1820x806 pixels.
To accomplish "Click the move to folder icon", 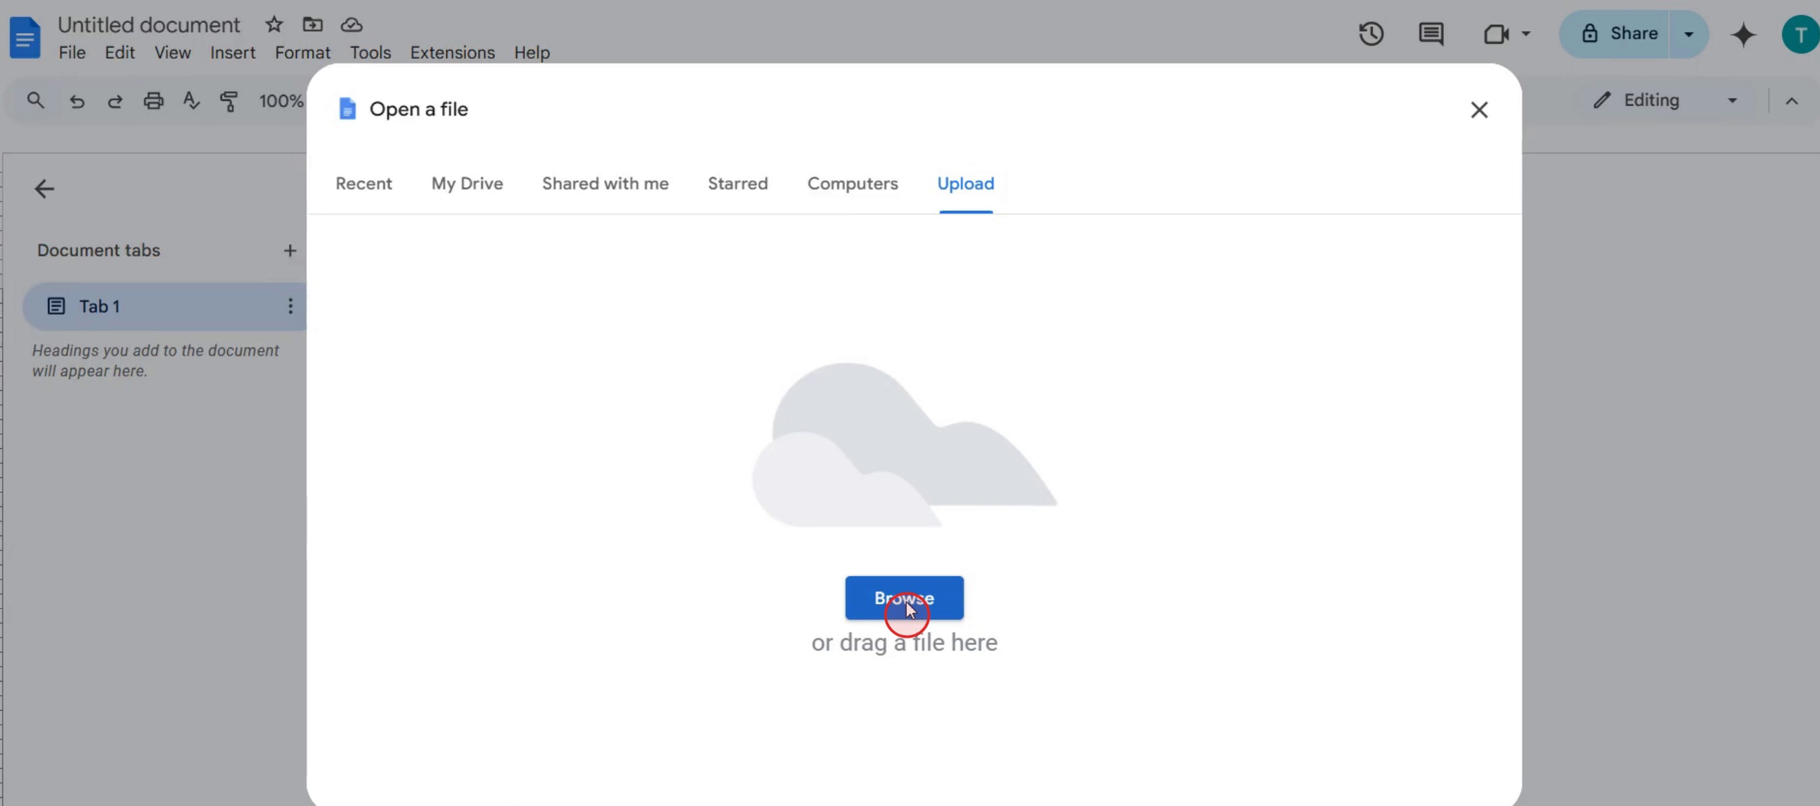I will 312,25.
